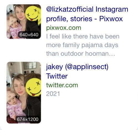Visit the twitter.com source link
Image resolution: width=138 pixels, height=130 pixels.
click(x=62, y=85)
